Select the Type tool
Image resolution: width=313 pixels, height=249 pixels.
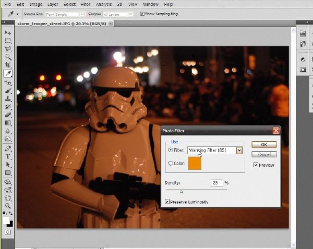pos(8,156)
